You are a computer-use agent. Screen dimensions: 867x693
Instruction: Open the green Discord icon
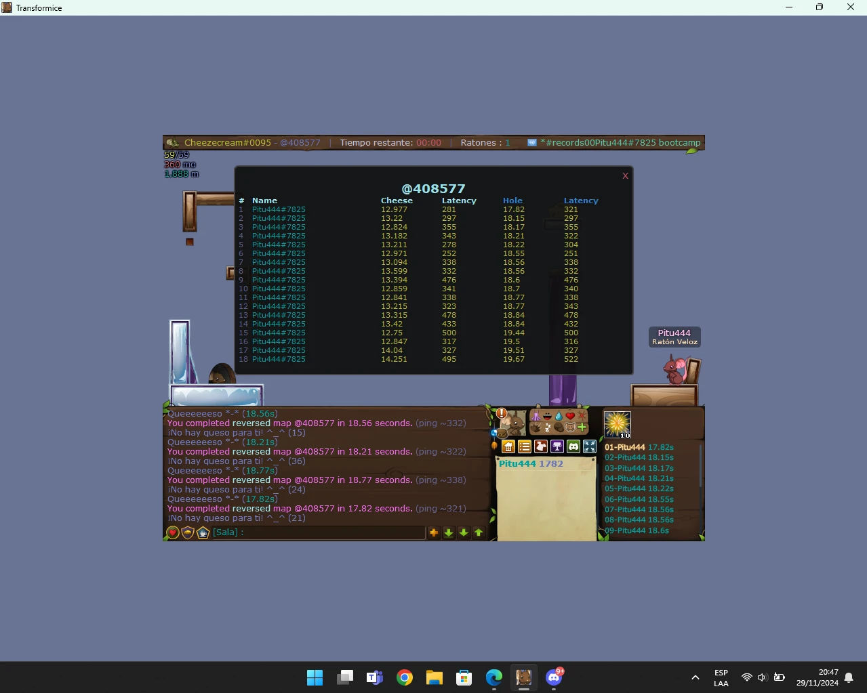573,446
